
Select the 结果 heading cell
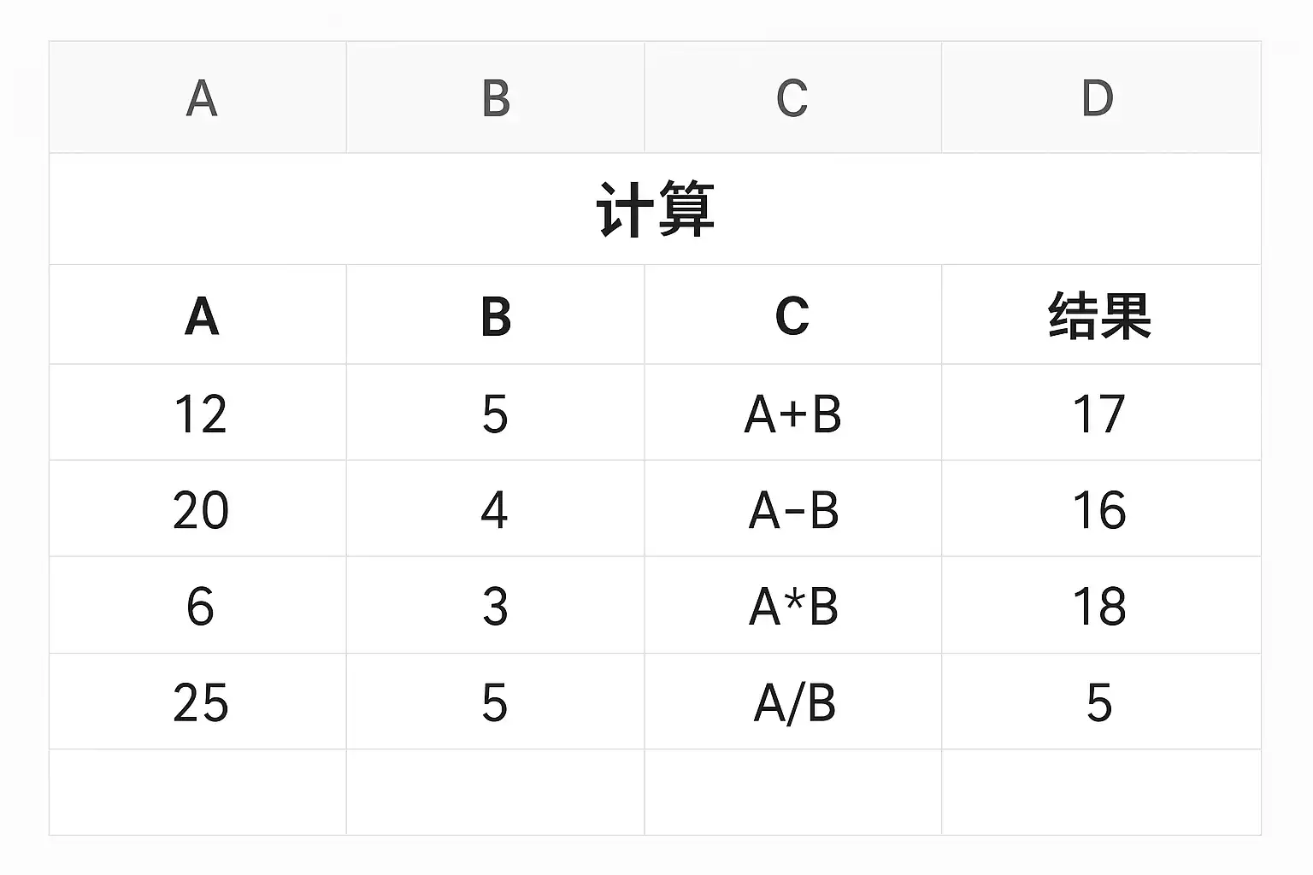(x=1101, y=314)
